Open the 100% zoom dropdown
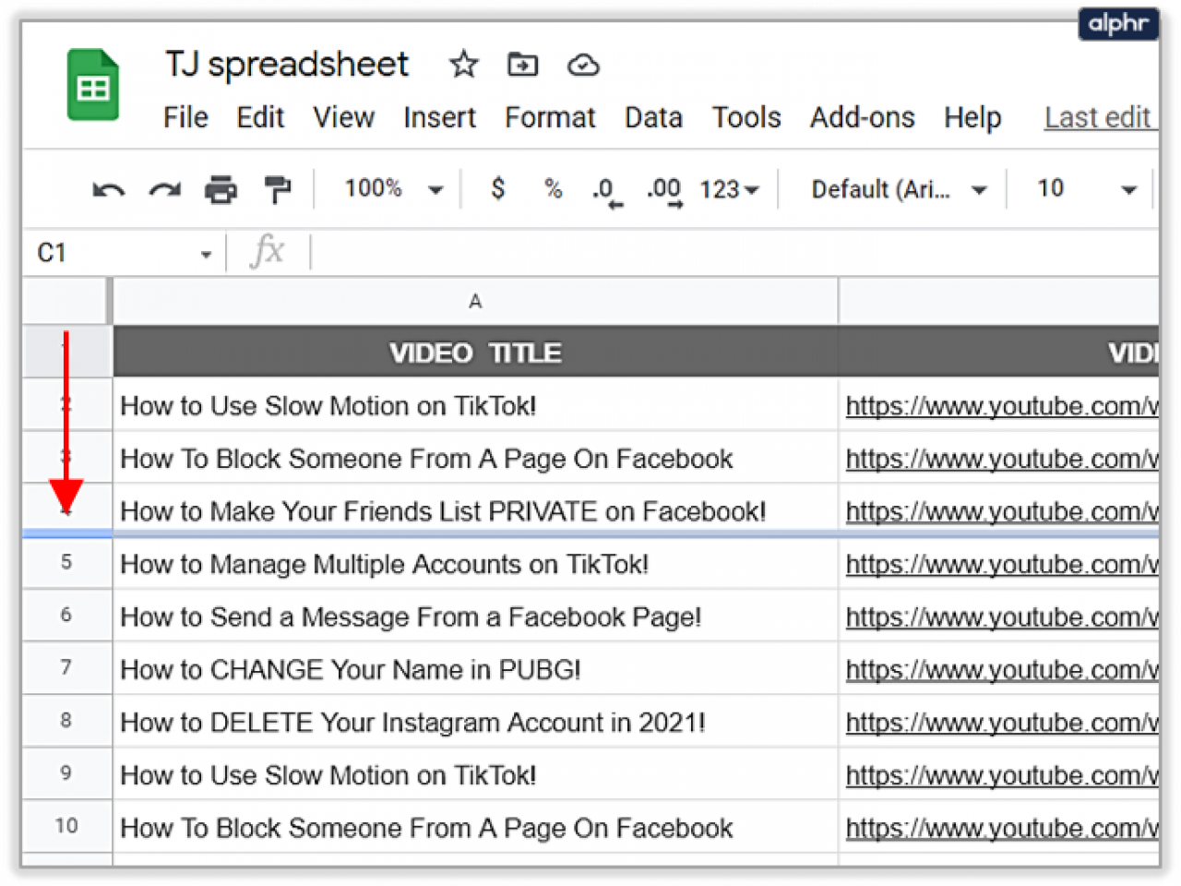The height and width of the screenshot is (886, 1181). 388,189
